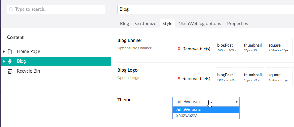Click the Theme label
Viewport: 294px width, 127px height.
click(124, 100)
